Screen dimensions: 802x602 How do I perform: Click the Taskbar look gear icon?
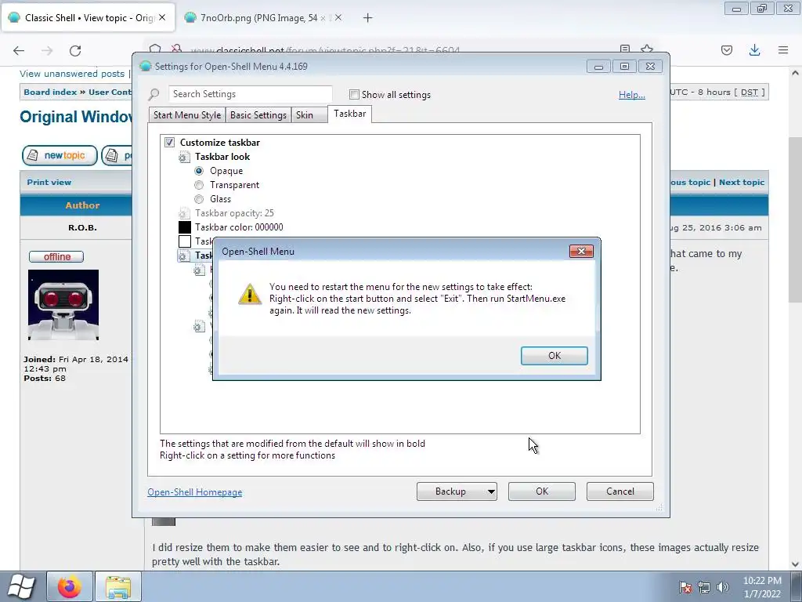pos(184,157)
